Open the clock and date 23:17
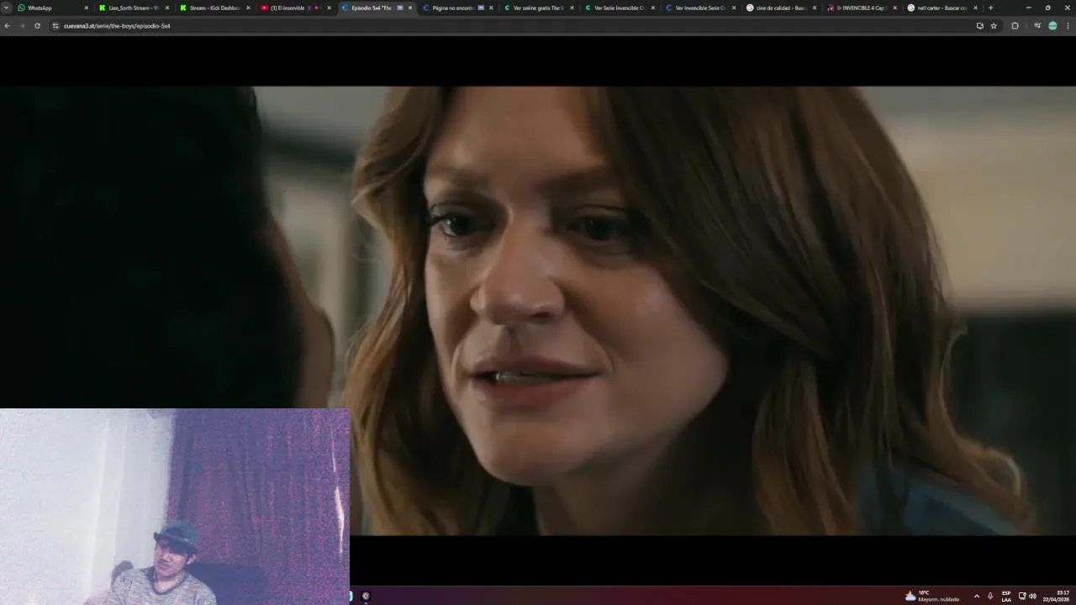The height and width of the screenshot is (605, 1076). (1057, 596)
